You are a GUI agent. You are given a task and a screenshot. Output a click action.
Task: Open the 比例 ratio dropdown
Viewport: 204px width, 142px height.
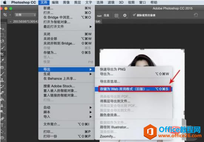pyautogui.click(x=25, y=15)
